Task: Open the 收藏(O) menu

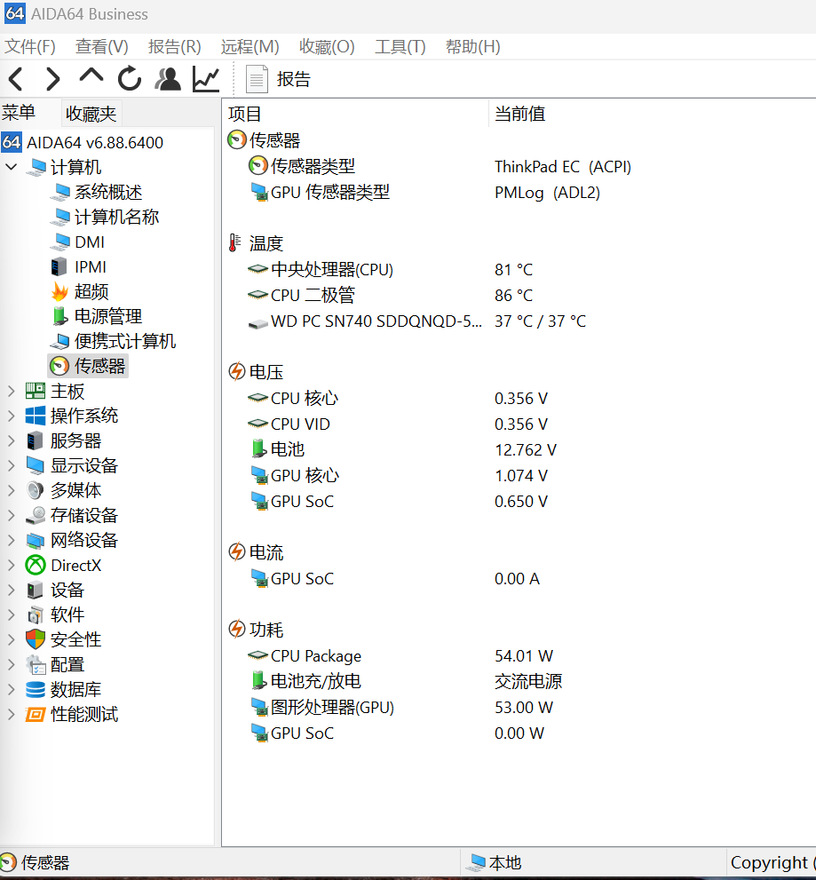Action: 327,46
